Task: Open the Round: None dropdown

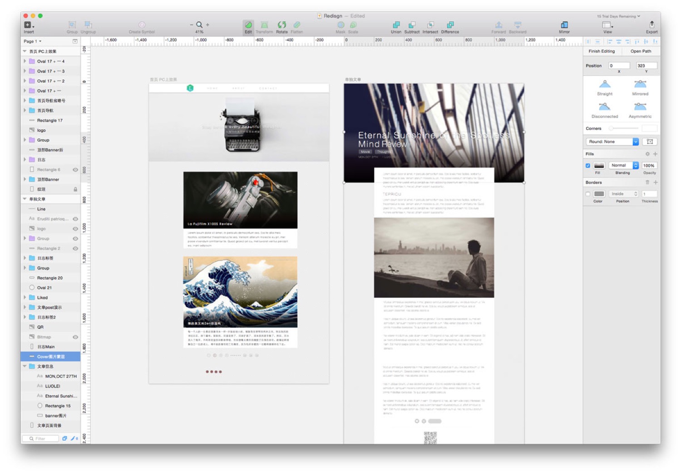Action: [612, 142]
